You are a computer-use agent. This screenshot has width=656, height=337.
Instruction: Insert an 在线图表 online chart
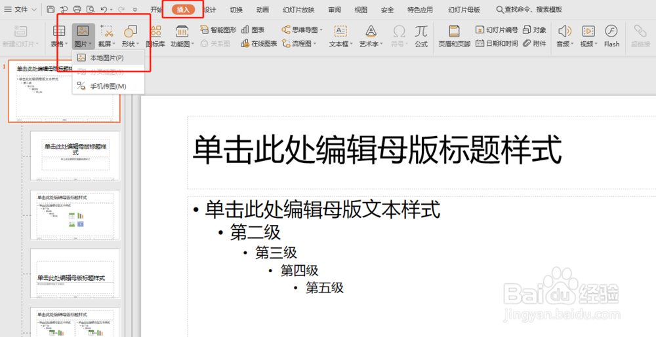[259, 43]
